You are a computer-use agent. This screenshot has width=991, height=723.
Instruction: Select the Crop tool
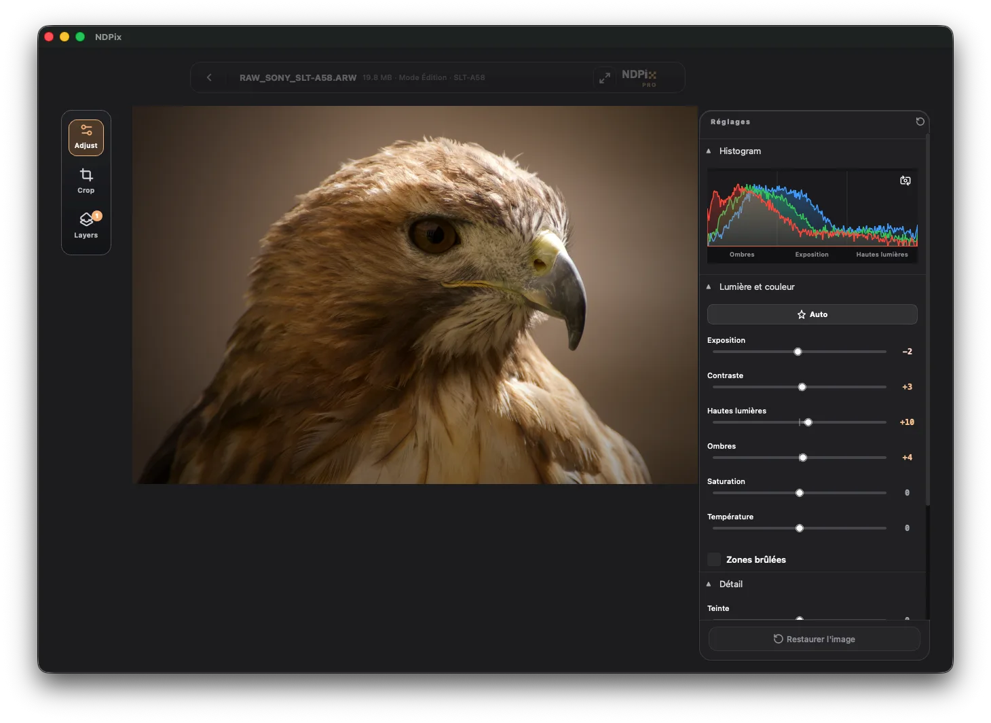(x=86, y=181)
